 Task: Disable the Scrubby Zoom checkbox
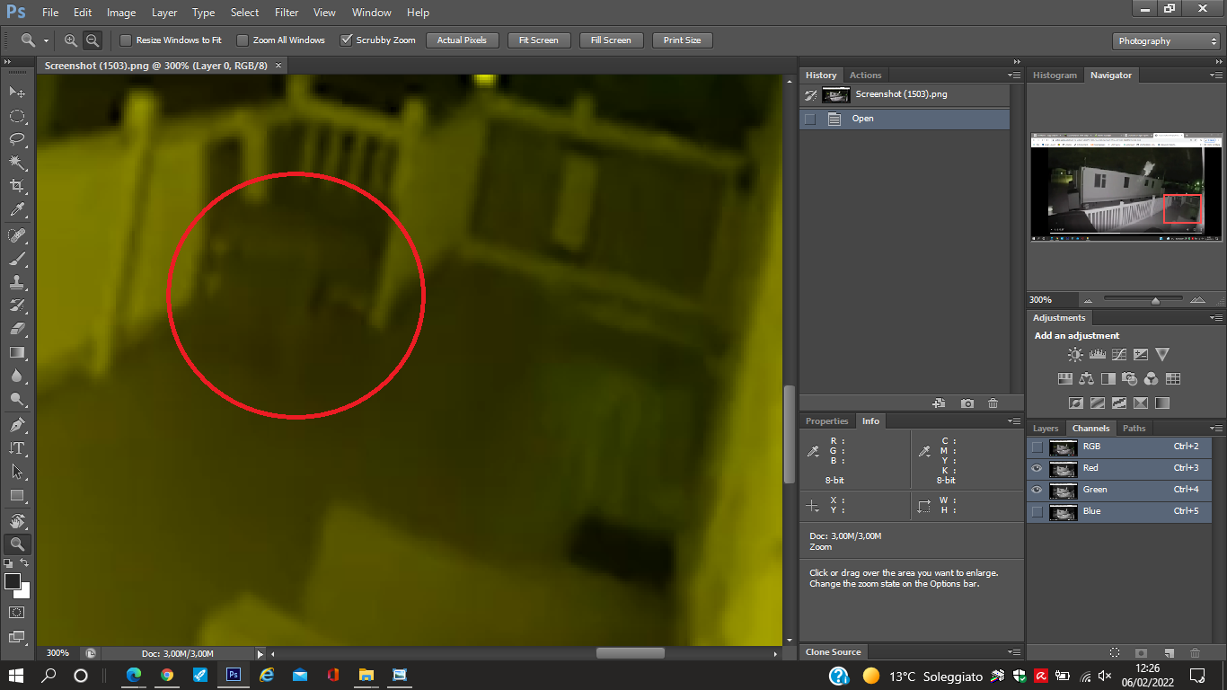coord(346,40)
